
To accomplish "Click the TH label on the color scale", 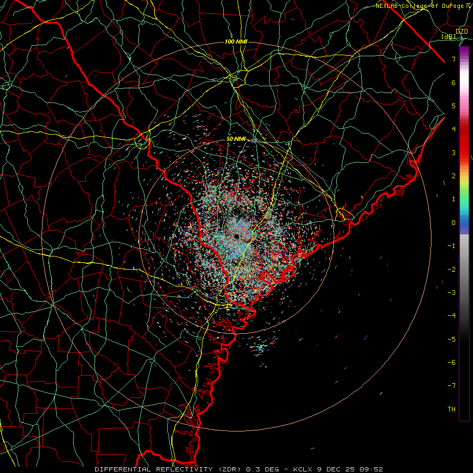I will point(452,409).
